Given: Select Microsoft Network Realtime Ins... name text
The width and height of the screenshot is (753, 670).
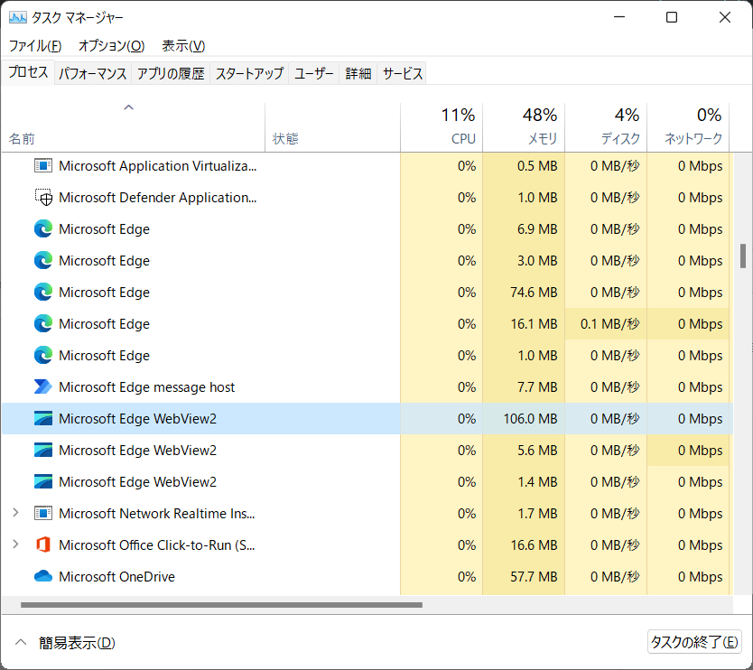Looking at the screenshot, I should pos(156,514).
